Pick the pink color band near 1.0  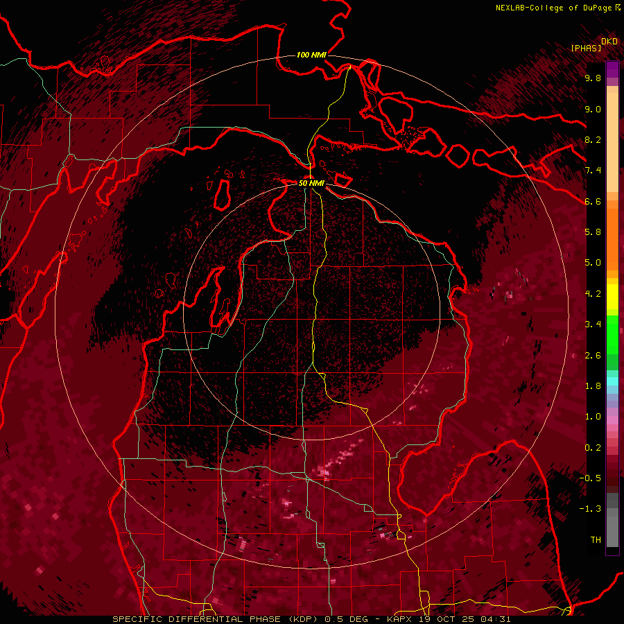pyautogui.click(x=612, y=420)
